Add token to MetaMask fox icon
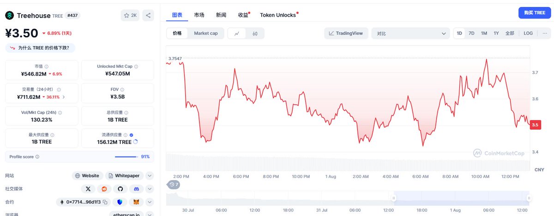Image resolution: width=554 pixels, height=216 pixels. pos(136,202)
